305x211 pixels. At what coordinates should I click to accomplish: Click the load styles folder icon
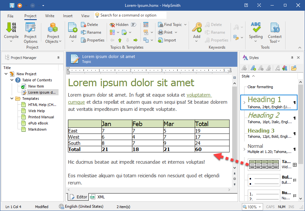(294, 68)
